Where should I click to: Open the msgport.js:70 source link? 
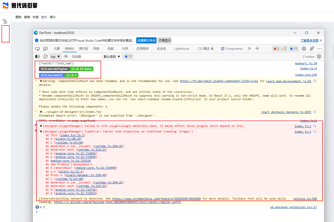306,63
